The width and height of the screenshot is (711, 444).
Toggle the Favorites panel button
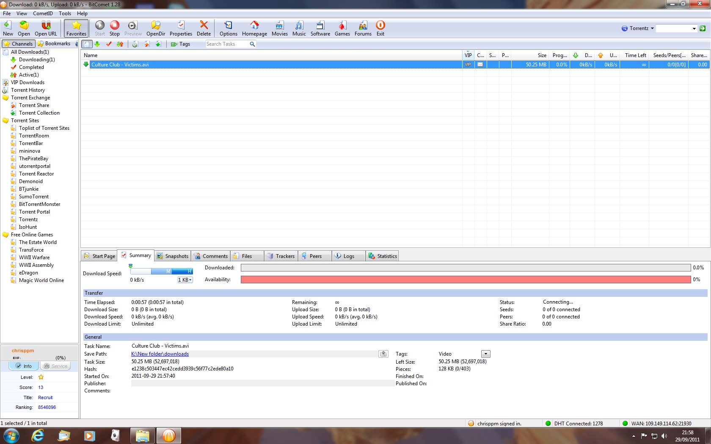coord(76,28)
